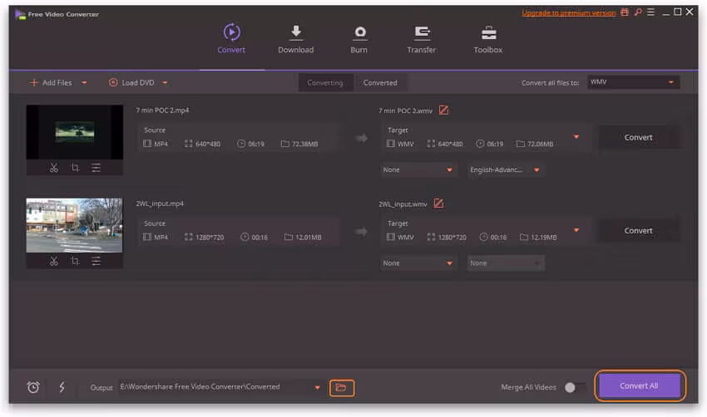Preview the 2WL_input.mp4 street thumbnail

[74, 225]
